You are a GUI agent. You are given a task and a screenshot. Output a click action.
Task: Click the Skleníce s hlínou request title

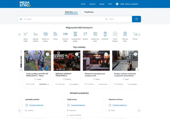point(116,99)
